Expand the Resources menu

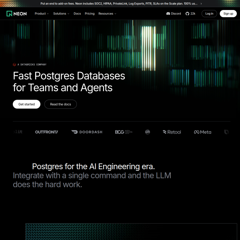pos(107,14)
